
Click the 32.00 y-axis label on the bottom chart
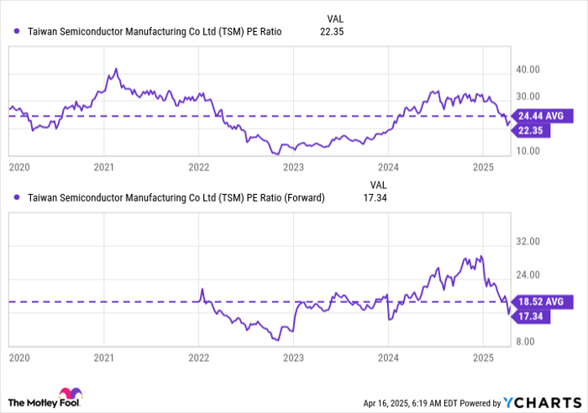(529, 241)
